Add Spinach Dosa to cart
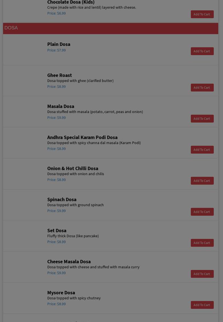The width and height of the screenshot is (223, 322). point(202,212)
